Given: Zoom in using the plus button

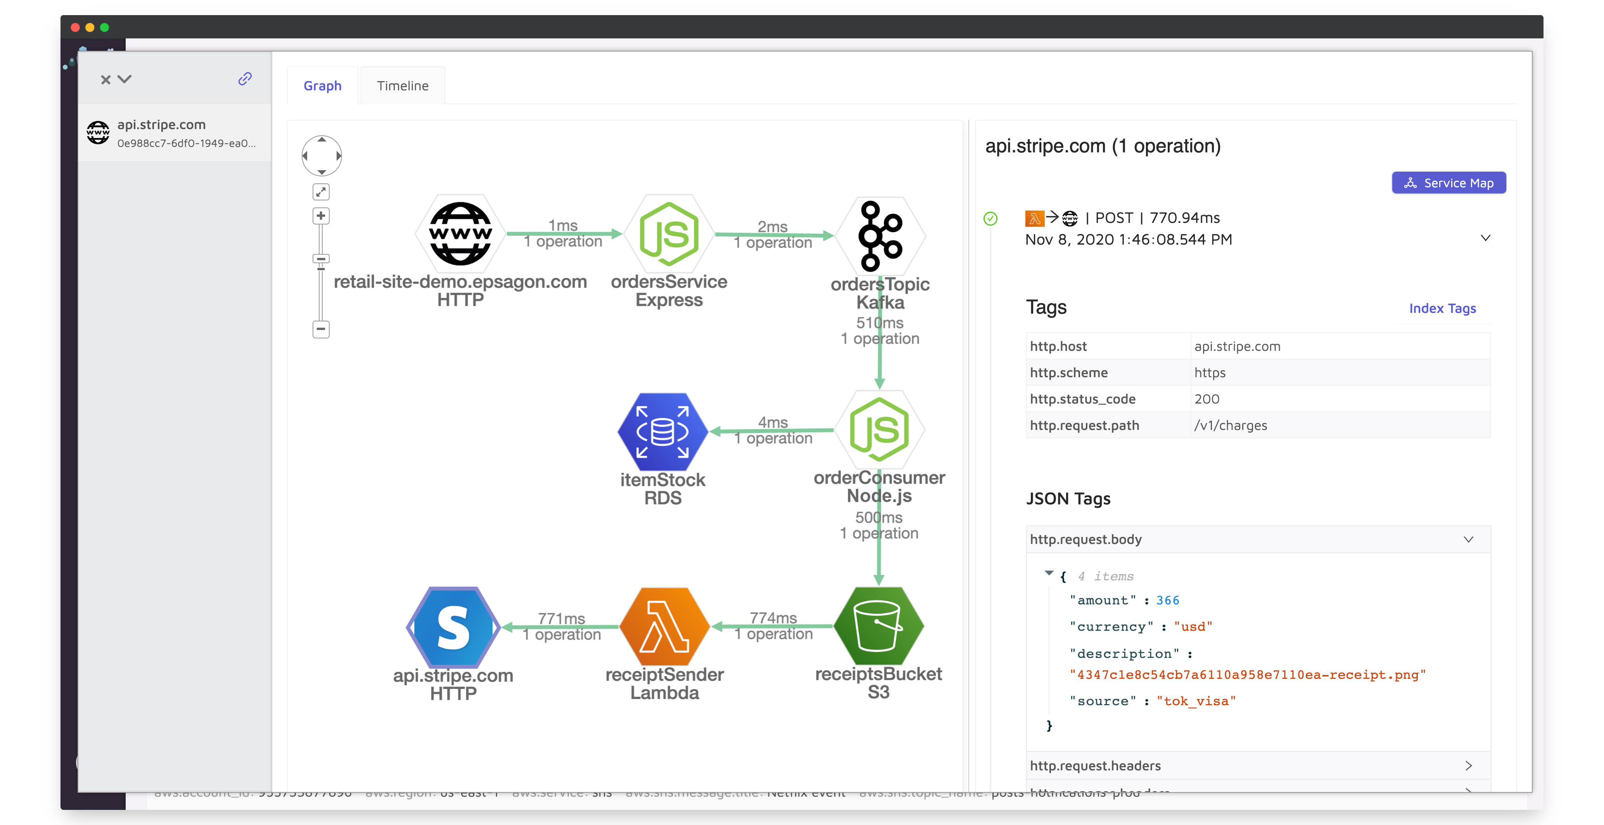Looking at the screenshot, I should tap(321, 216).
